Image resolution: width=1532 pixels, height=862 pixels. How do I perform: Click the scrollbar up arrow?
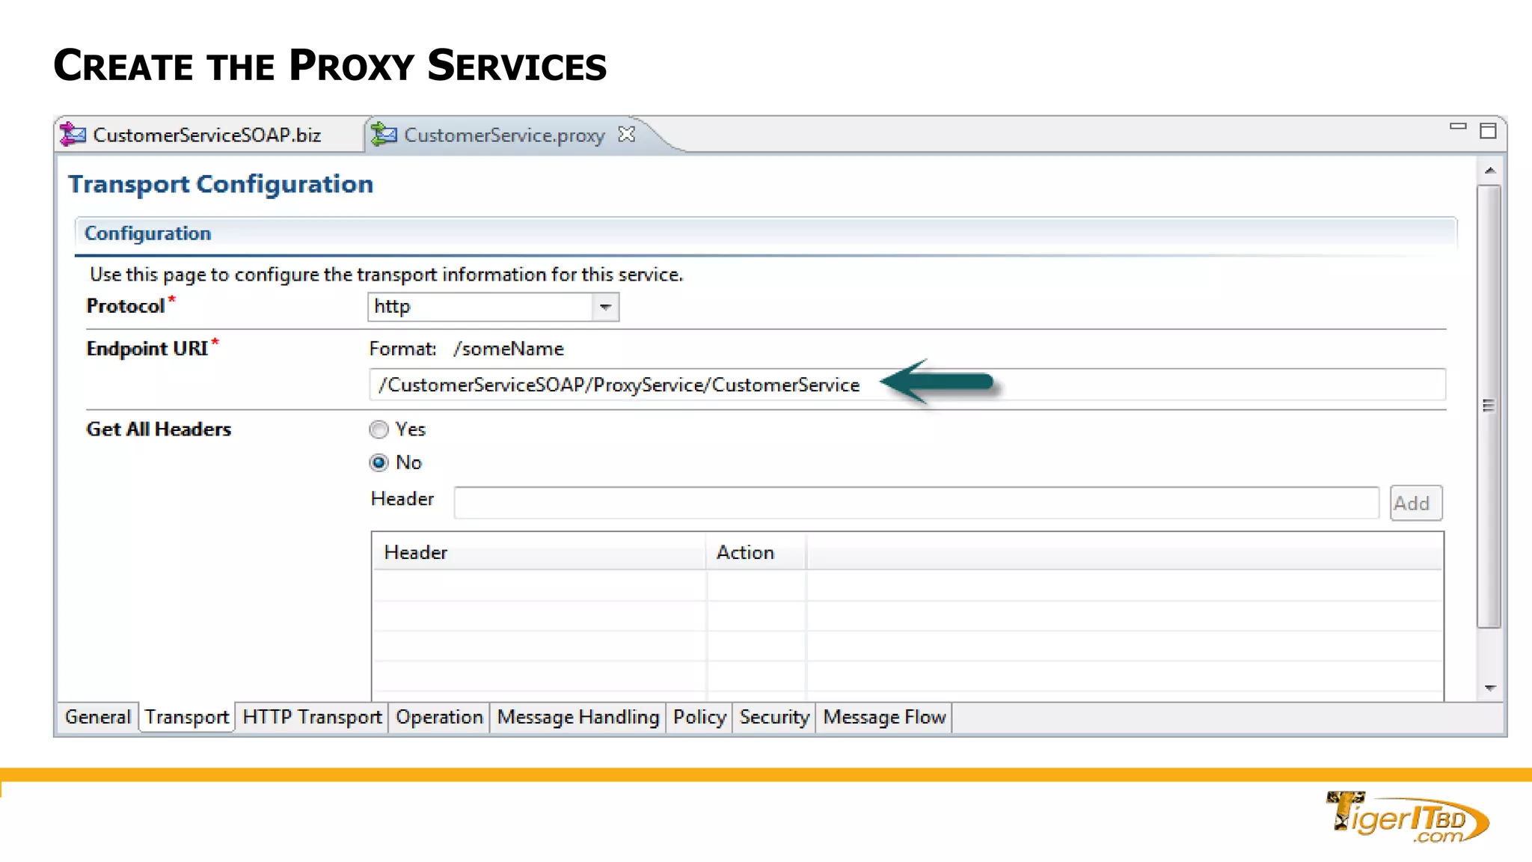click(1489, 171)
